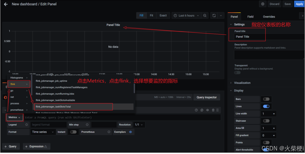Select the prometheus metrics category

click(19, 110)
